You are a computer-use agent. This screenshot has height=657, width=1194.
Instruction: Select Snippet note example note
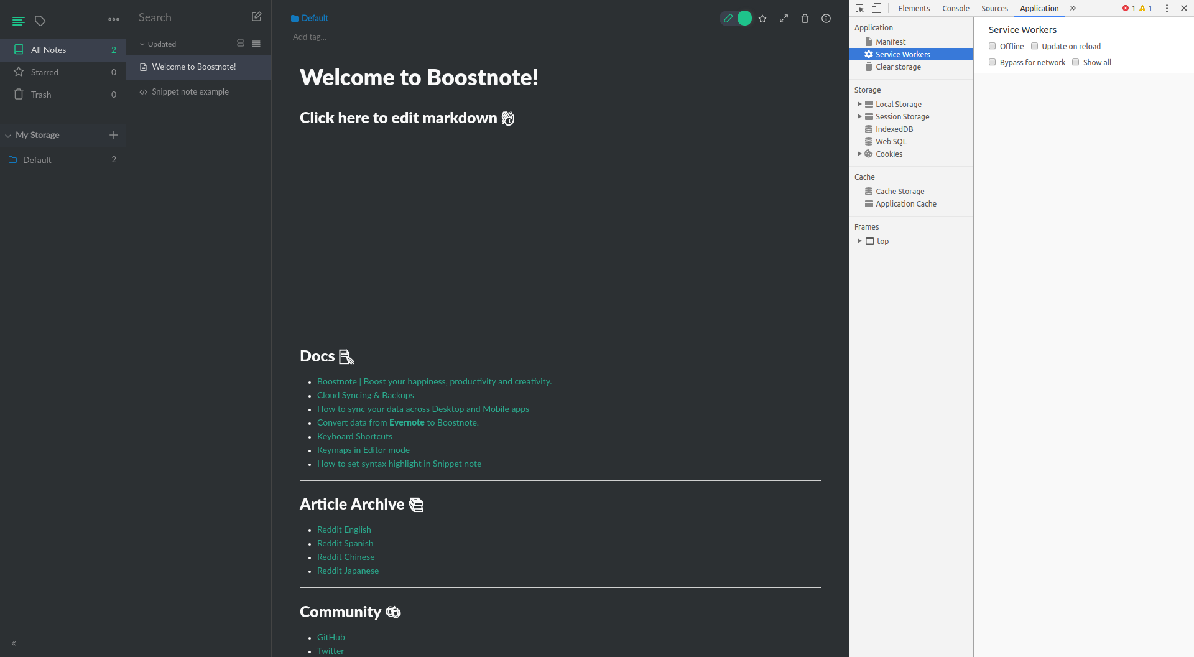(x=198, y=92)
